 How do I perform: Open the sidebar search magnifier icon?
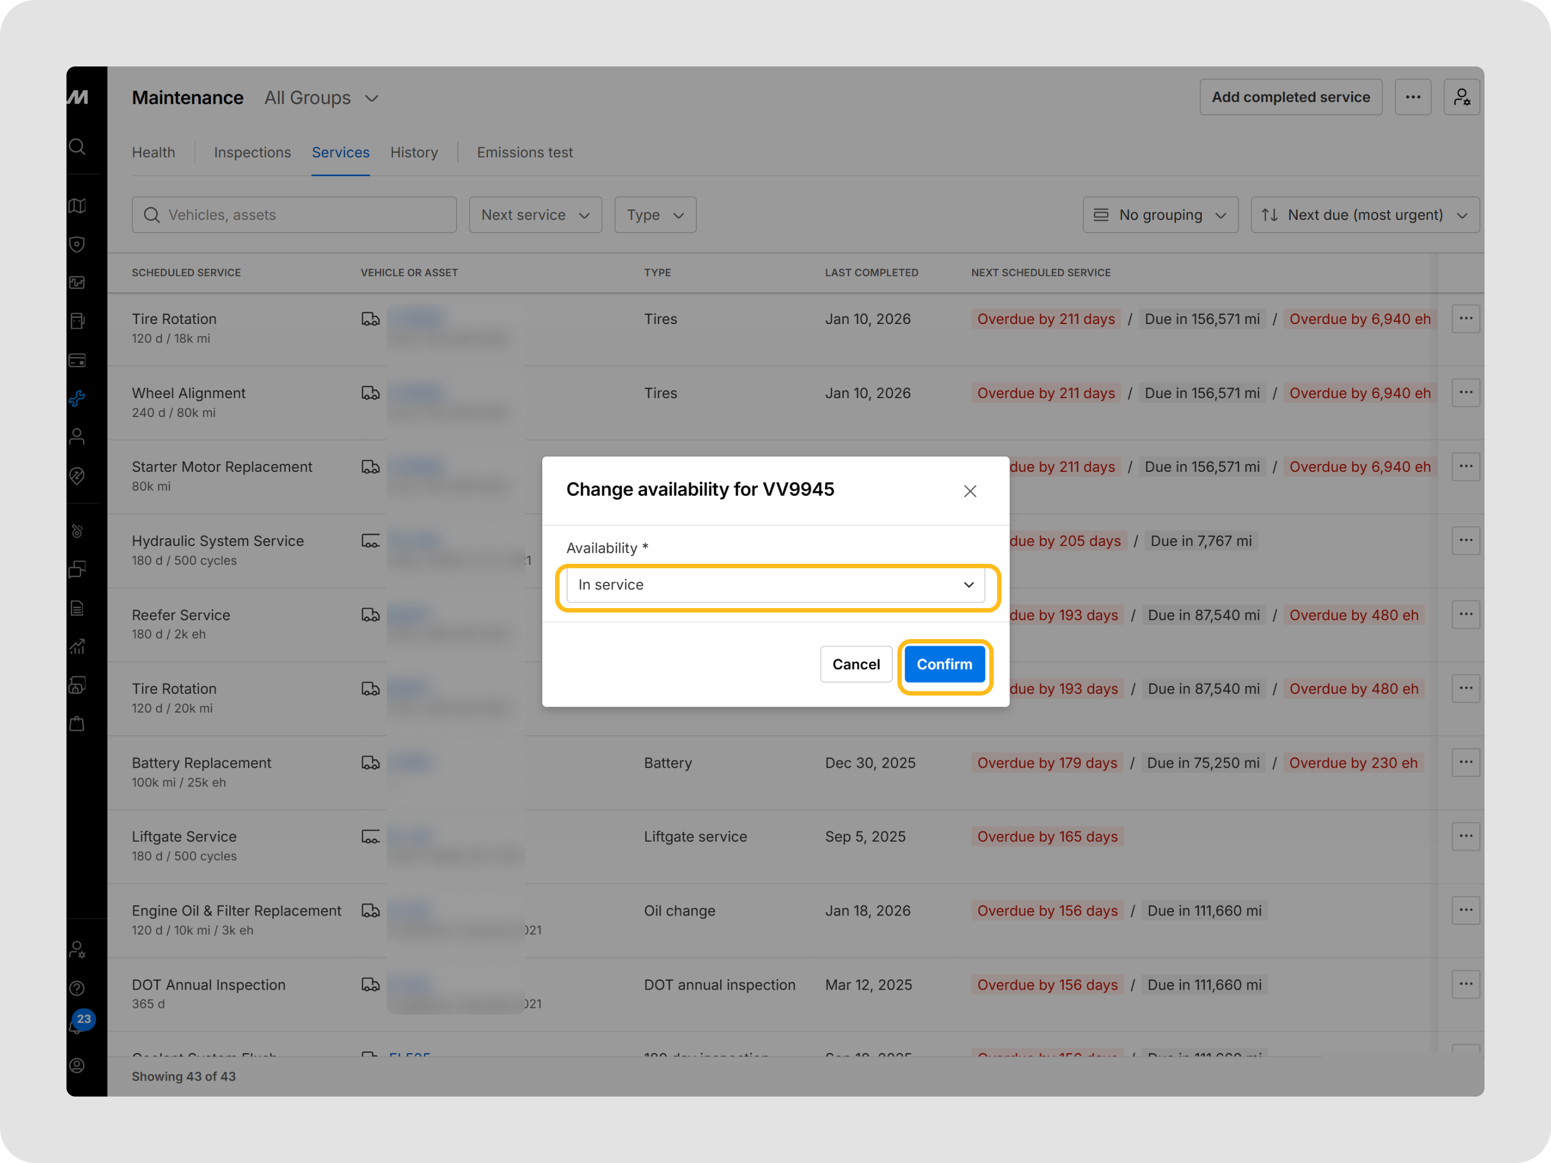78,147
